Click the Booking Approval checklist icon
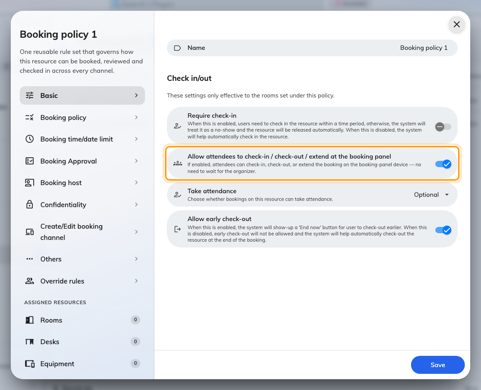The image size is (481, 390). [x=30, y=161]
